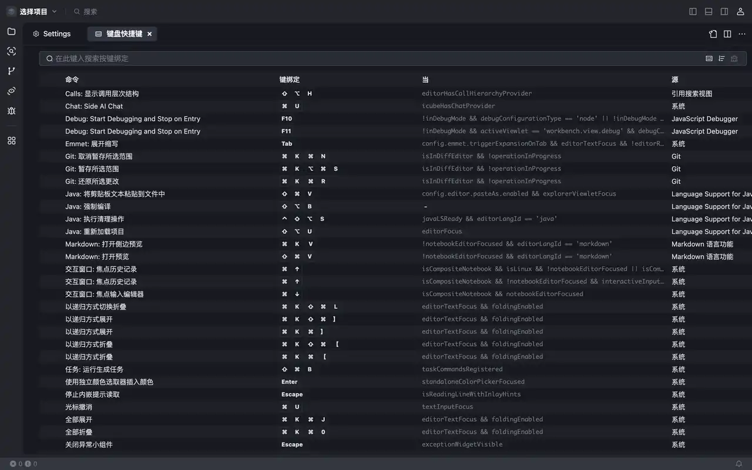Screen dimensions: 752x470
Task: Click the F11 keybinding cell
Action: click(286, 131)
